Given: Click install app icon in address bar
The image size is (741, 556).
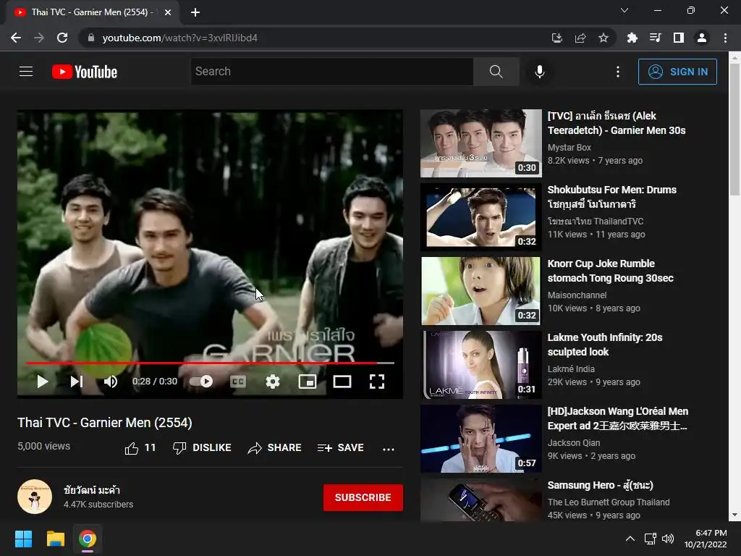Looking at the screenshot, I should 557,38.
